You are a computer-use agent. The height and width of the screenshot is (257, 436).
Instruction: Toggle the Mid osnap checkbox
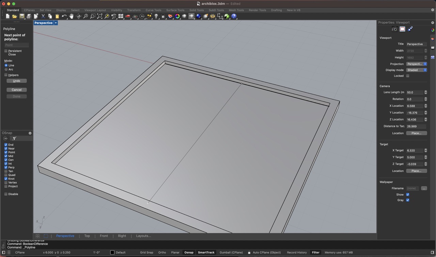coord(6,156)
